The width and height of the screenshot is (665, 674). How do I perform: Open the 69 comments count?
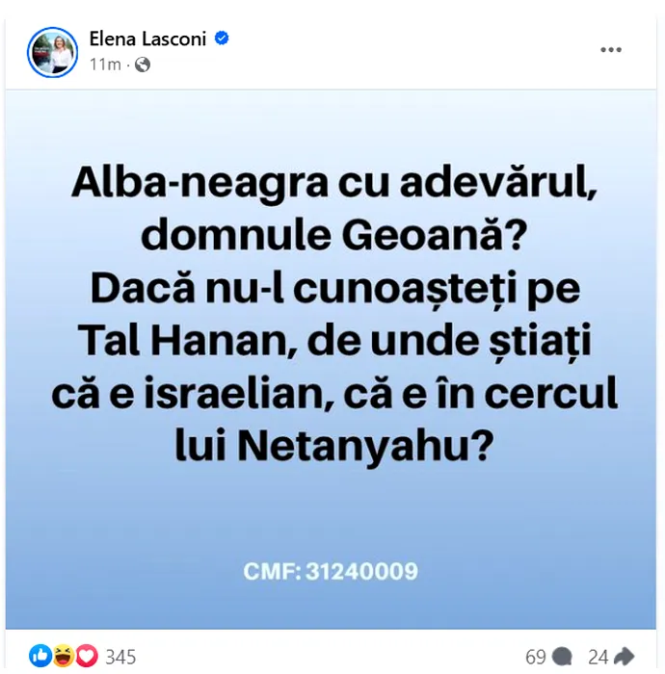pos(536,657)
